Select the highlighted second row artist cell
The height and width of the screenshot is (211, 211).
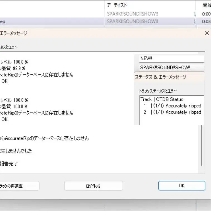click(x=133, y=21)
